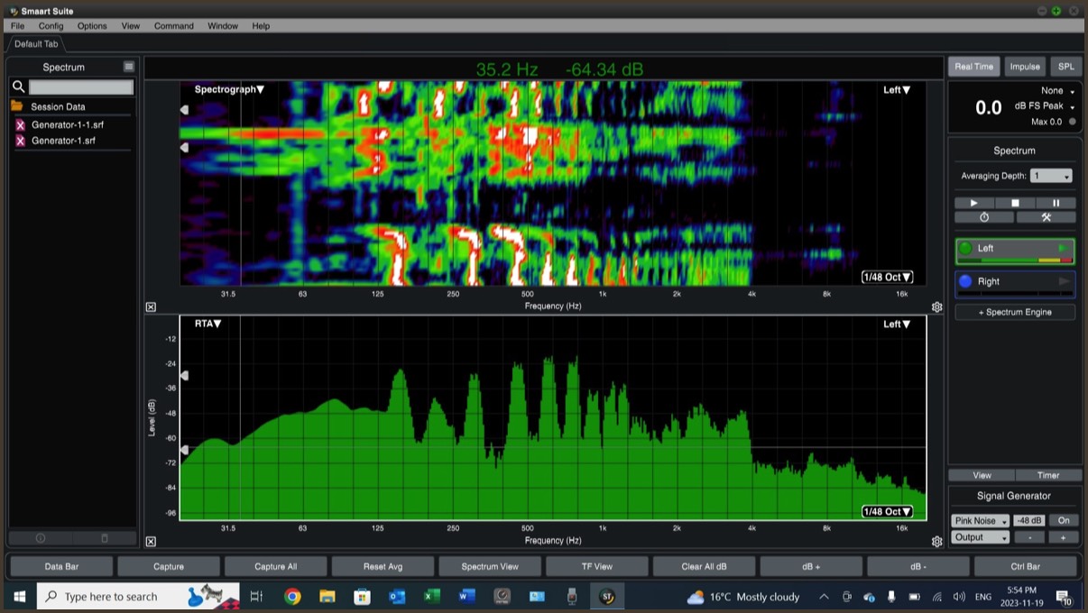Click the Capture All button
This screenshot has width=1088, height=613.
(275, 566)
